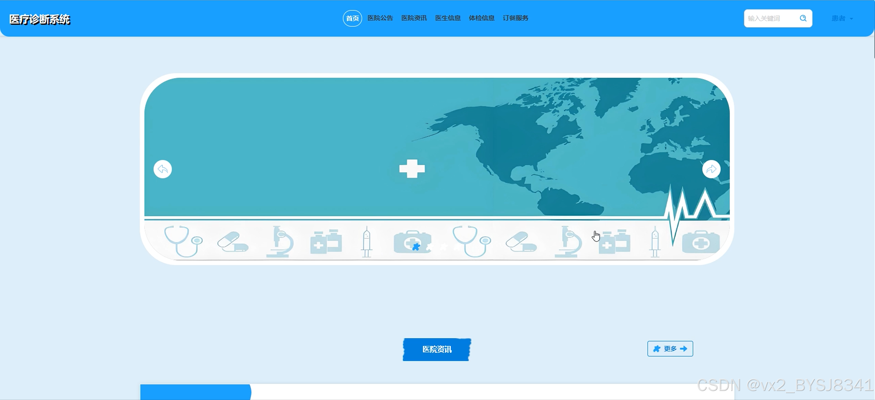Click the white cross on banner image
875x400 pixels.
point(412,169)
